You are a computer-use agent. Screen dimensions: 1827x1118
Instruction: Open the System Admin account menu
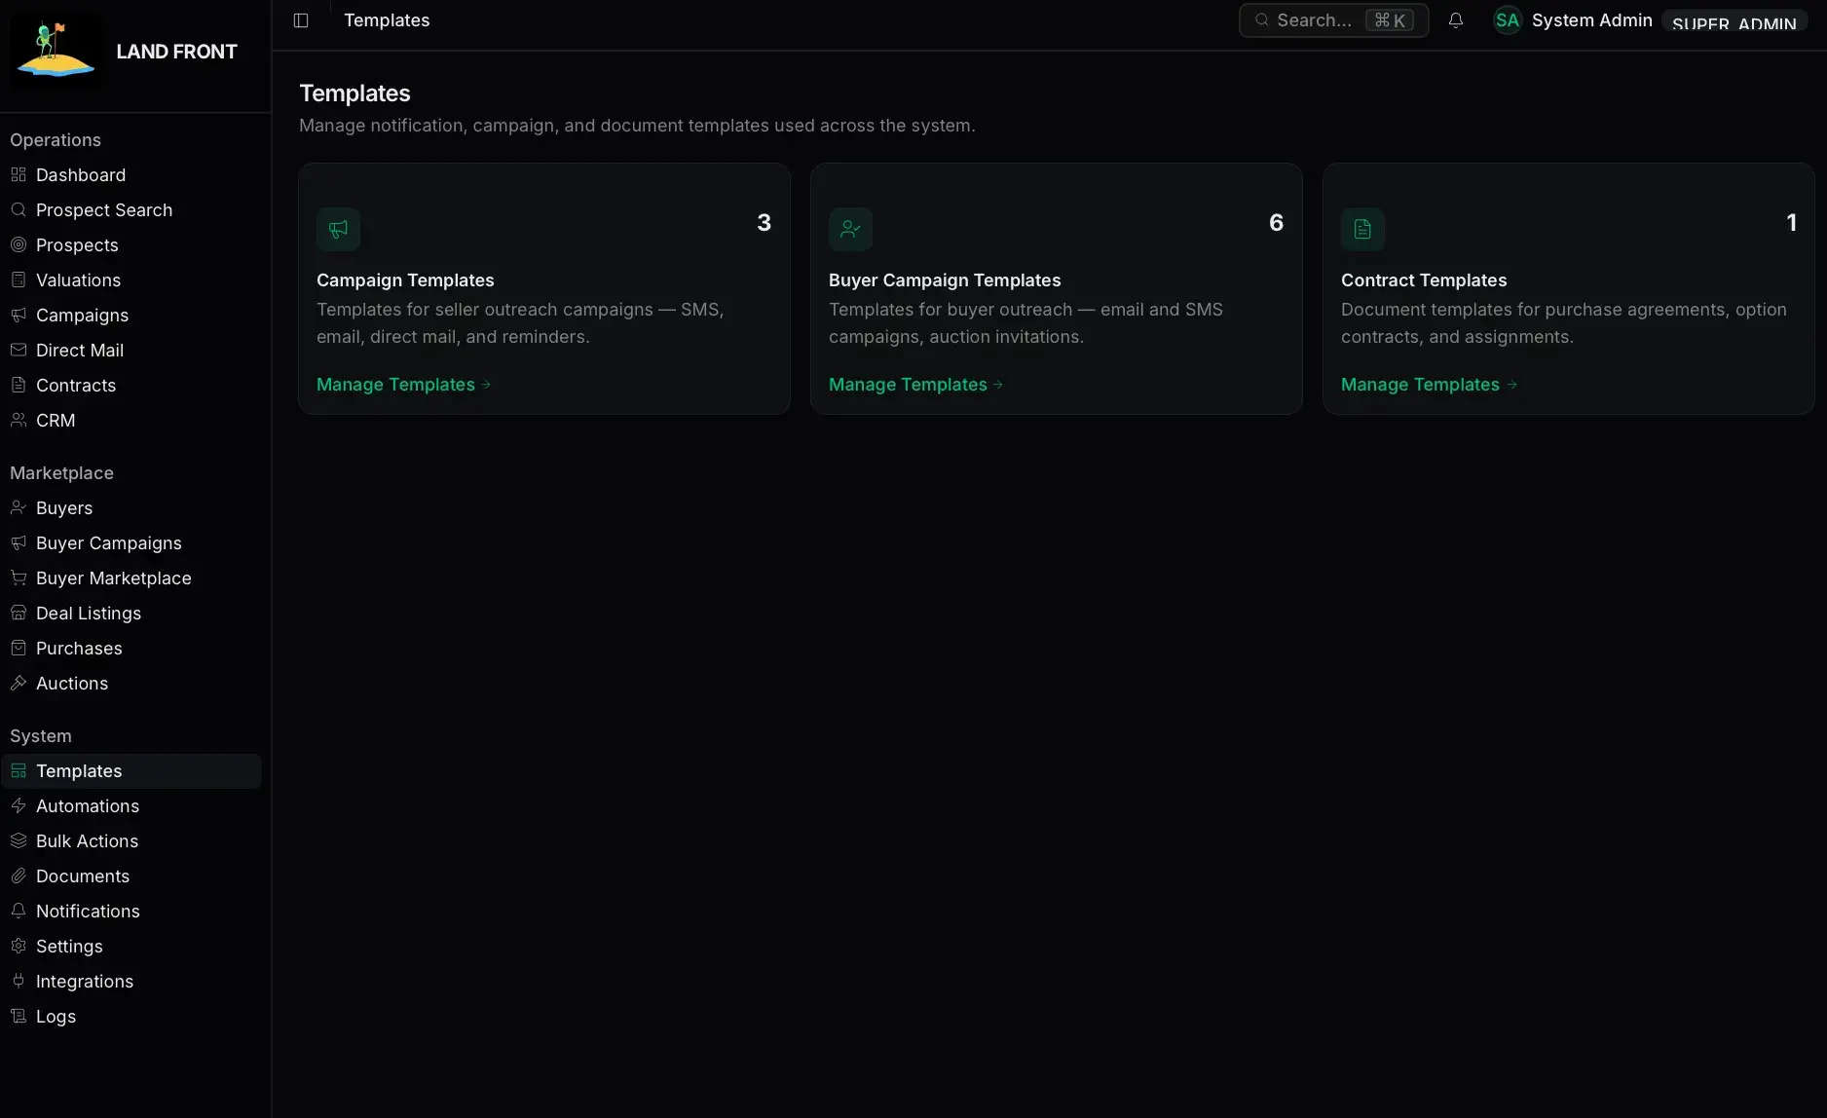[1591, 20]
